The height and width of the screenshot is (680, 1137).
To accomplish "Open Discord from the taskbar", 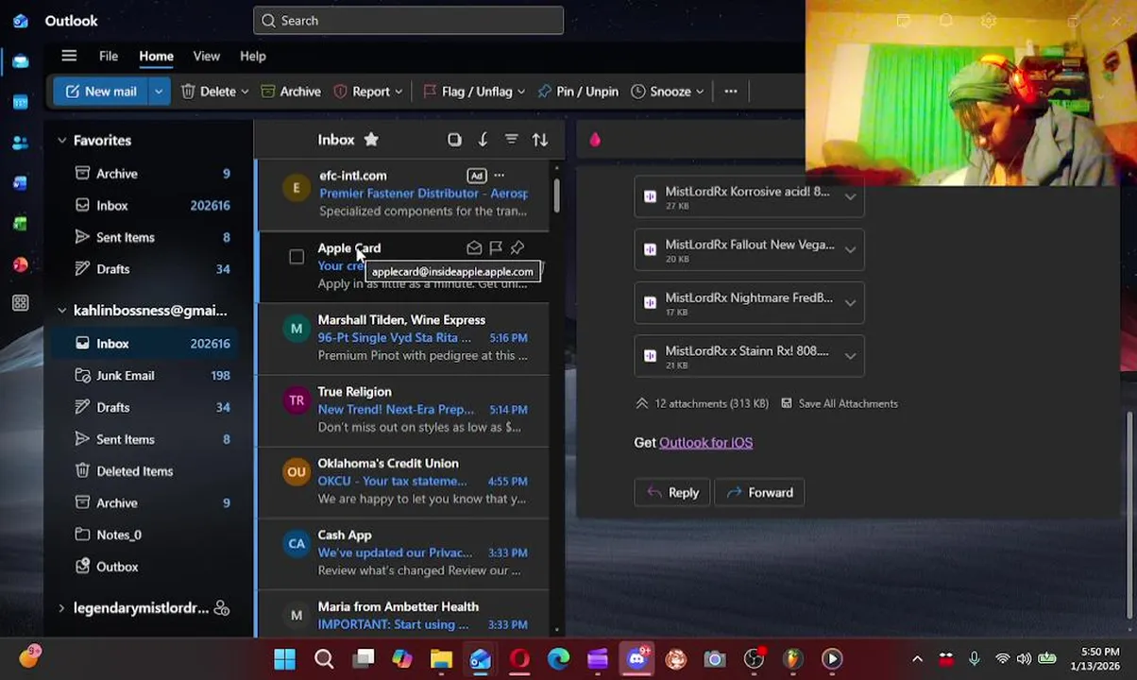I will tap(637, 658).
